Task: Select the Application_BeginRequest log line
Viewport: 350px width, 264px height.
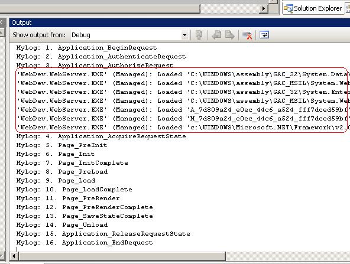Action: [x=86, y=48]
